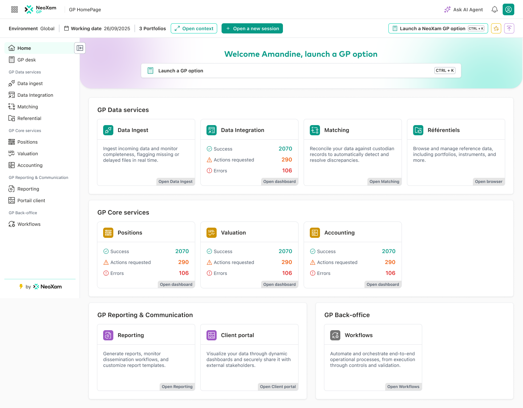
Task: Click the Working date 26/09/2025 value
Action: coord(117,28)
